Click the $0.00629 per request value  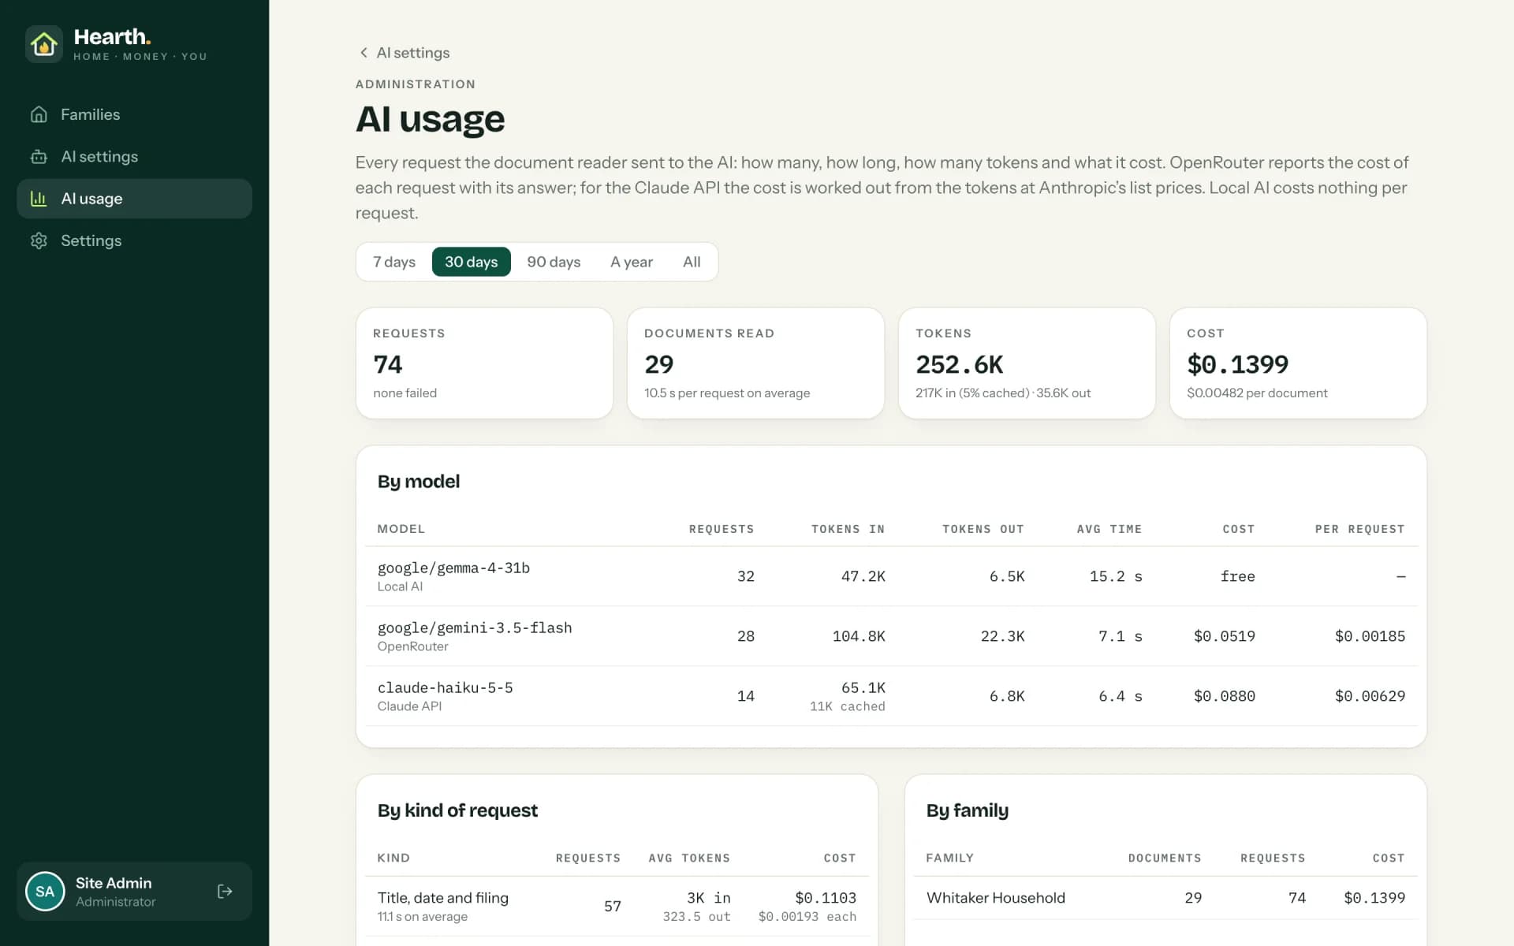click(1370, 696)
